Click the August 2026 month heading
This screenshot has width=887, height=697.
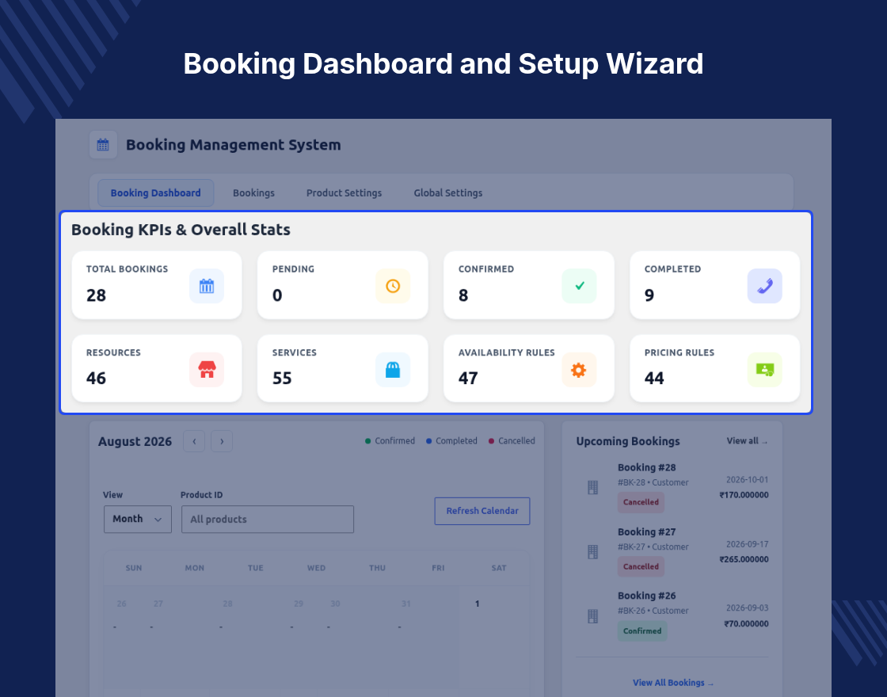[135, 442]
